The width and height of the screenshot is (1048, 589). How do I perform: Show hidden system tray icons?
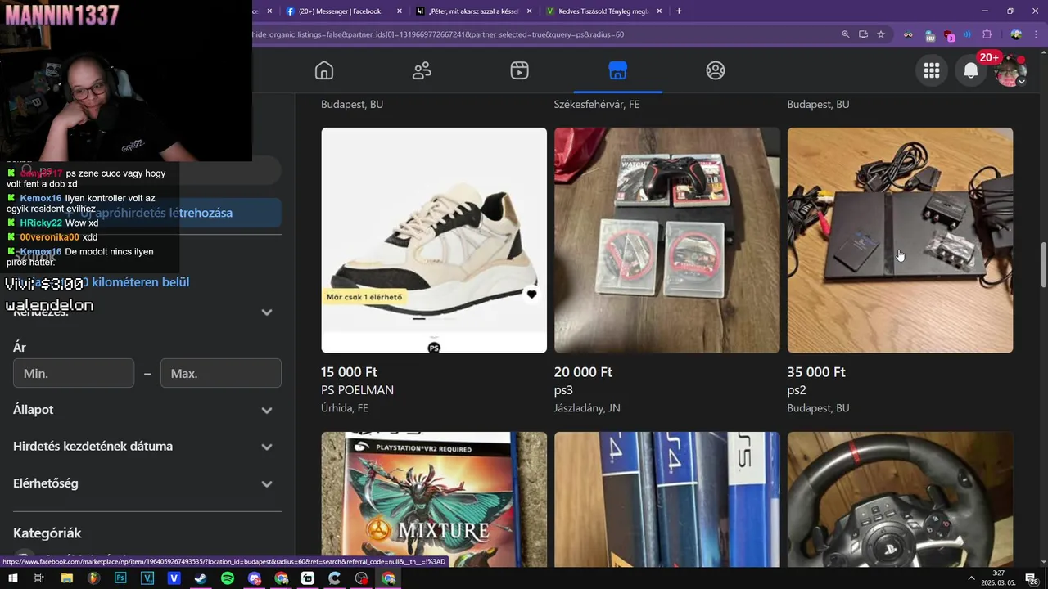971,578
